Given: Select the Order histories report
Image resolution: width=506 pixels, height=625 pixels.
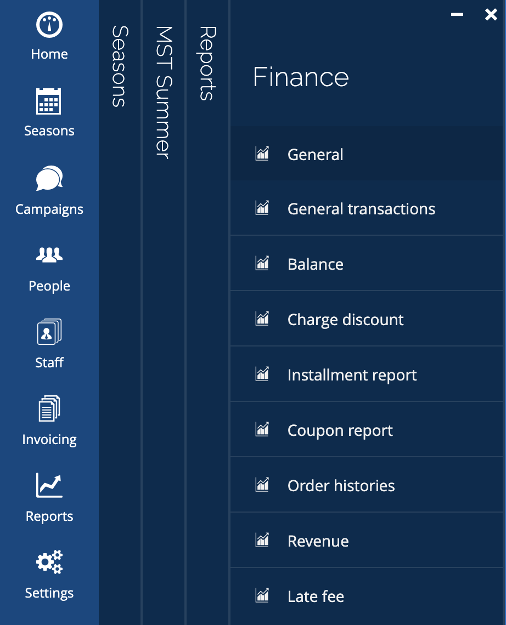Looking at the screenshot, I should (x=341, y=486).
